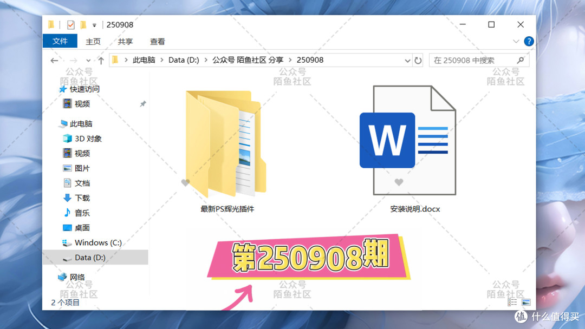
Task: Select 下载 in navigation pane
Action: click(82, 198)
